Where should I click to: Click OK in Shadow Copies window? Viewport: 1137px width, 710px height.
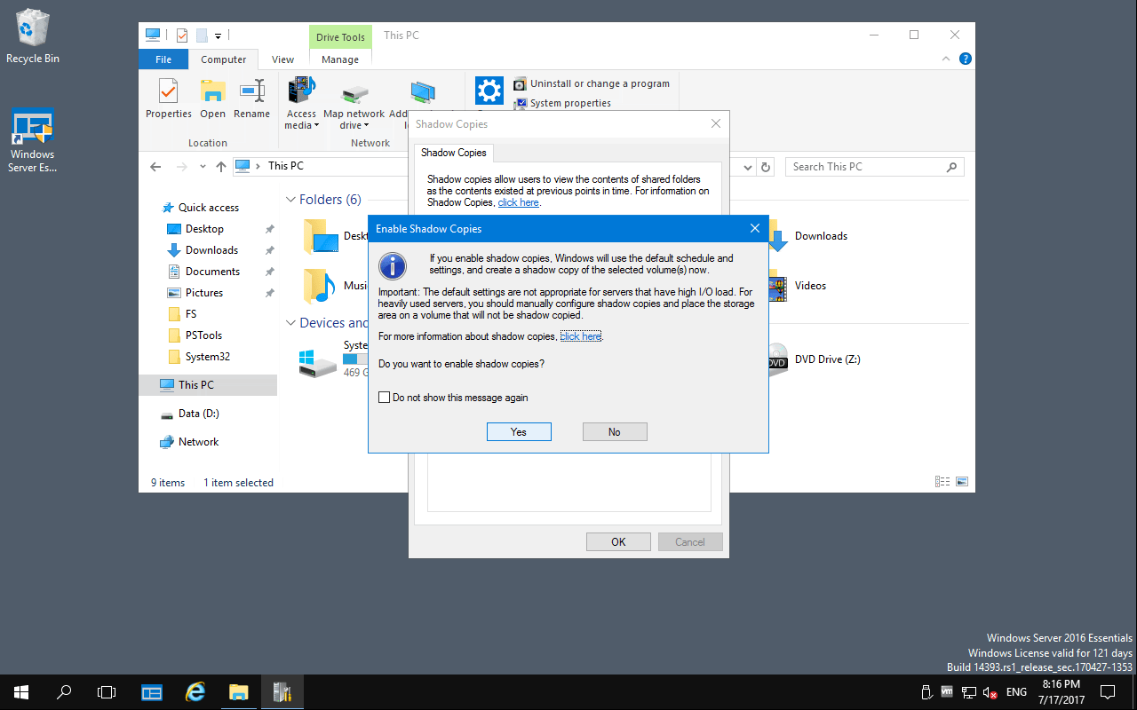pos(618,541)
